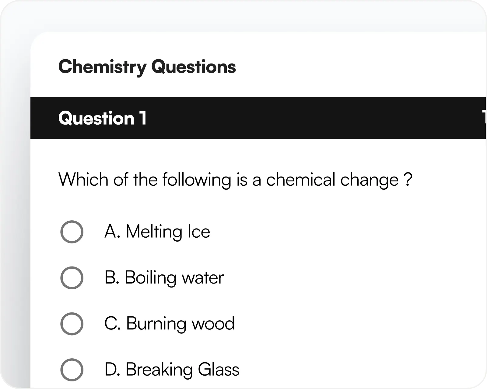The width and height of the screenshot is (487, 389).
Task: Click the 'A. Melting Ice' answer label
Action: click(x=157, y=232)
